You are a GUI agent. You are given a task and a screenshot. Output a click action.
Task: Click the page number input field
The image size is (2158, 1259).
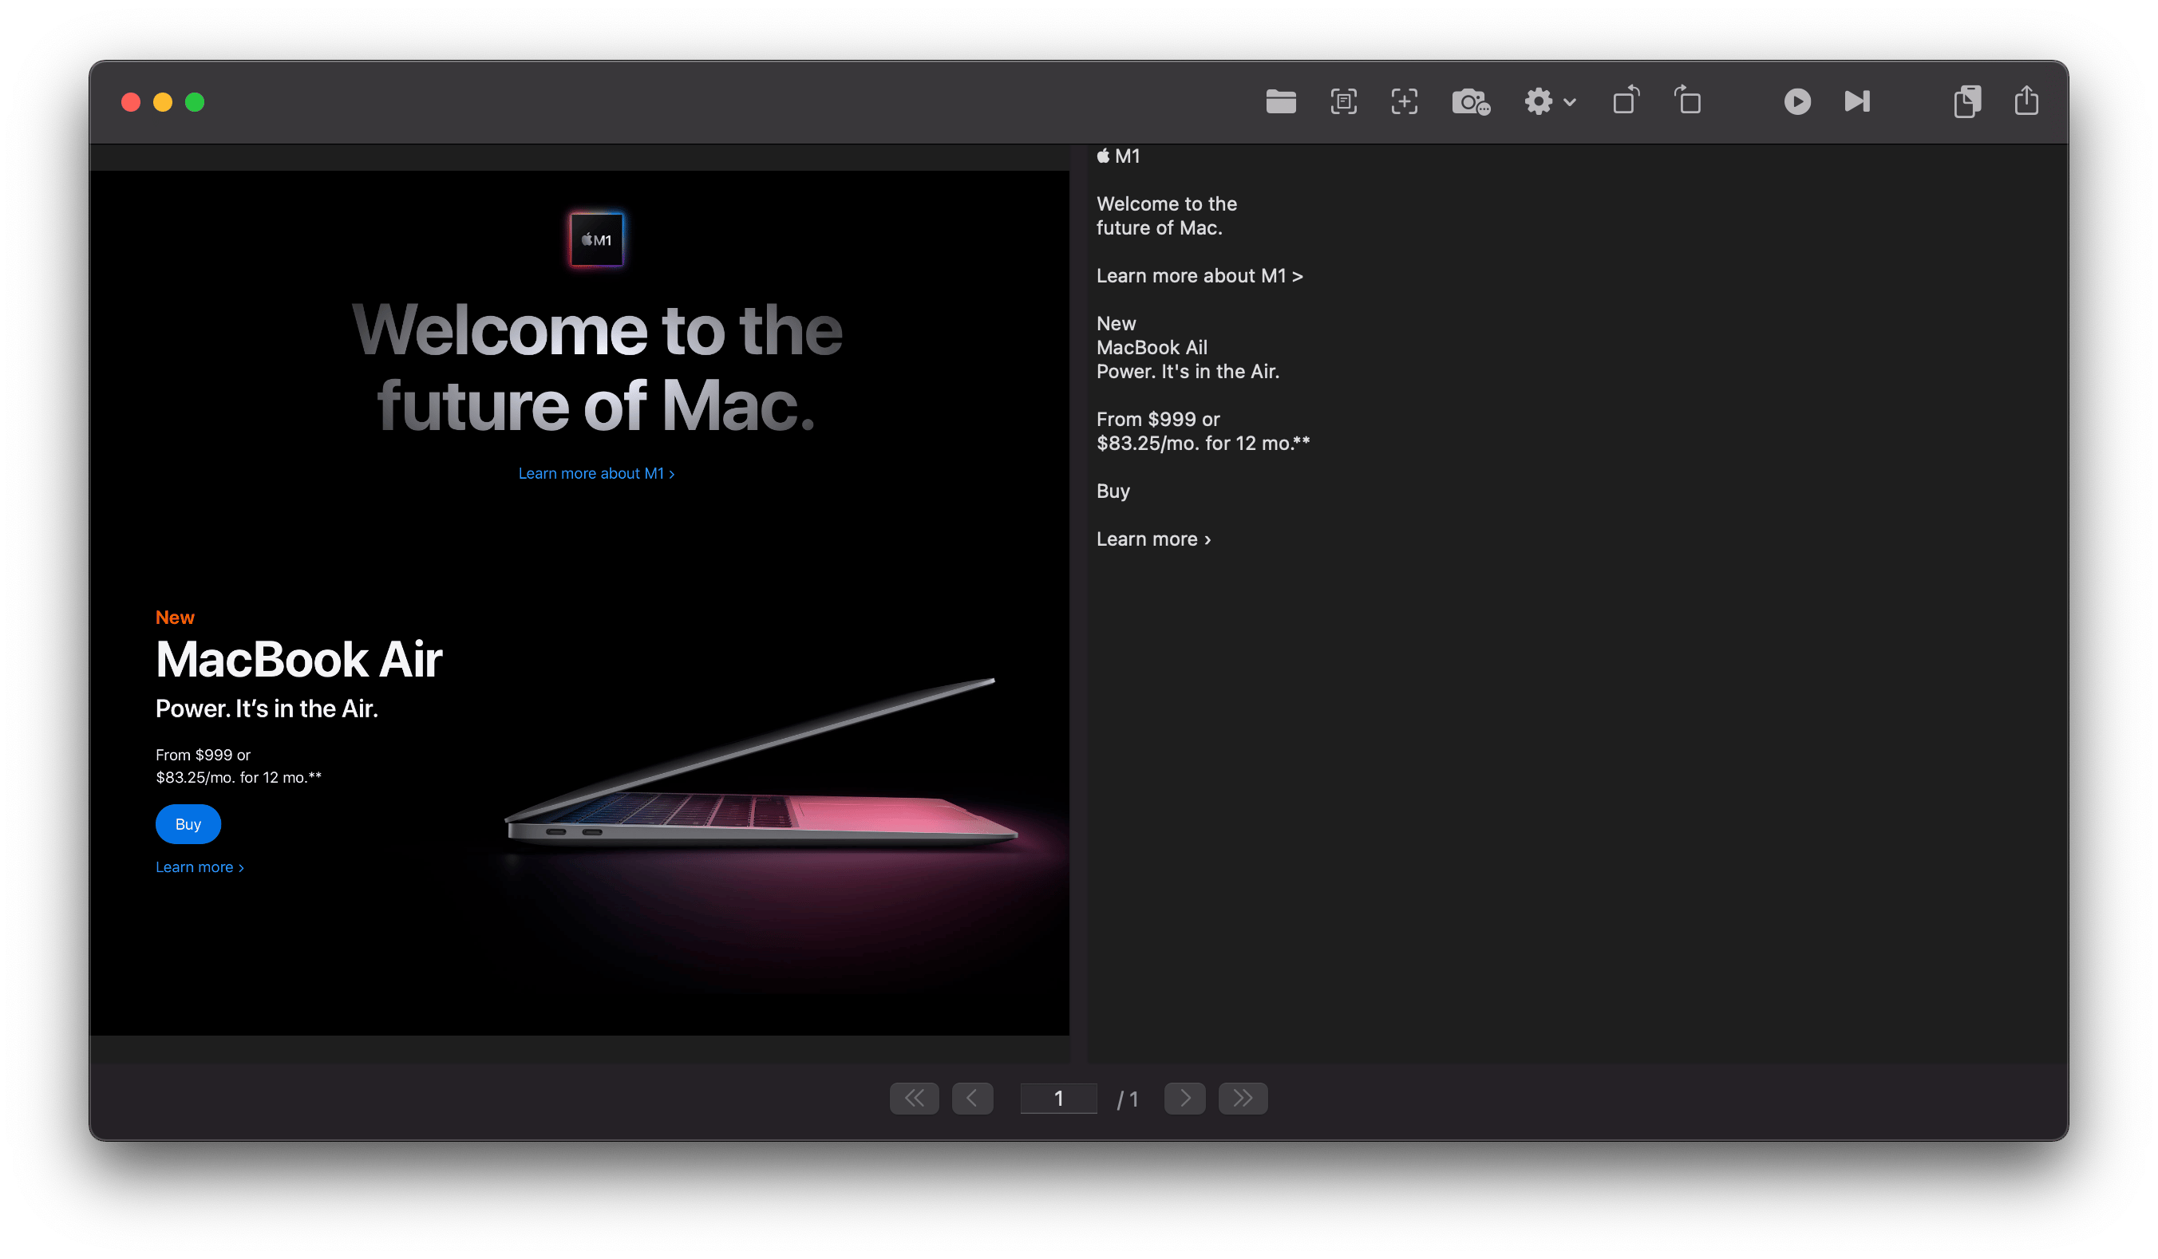1058,1098
